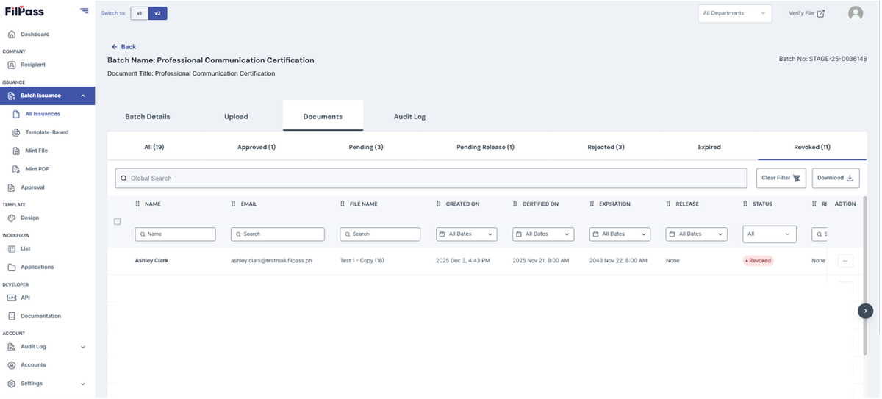Click the Settings gear icon
Screen dimensions: 882x399
[x=12, y=384]
